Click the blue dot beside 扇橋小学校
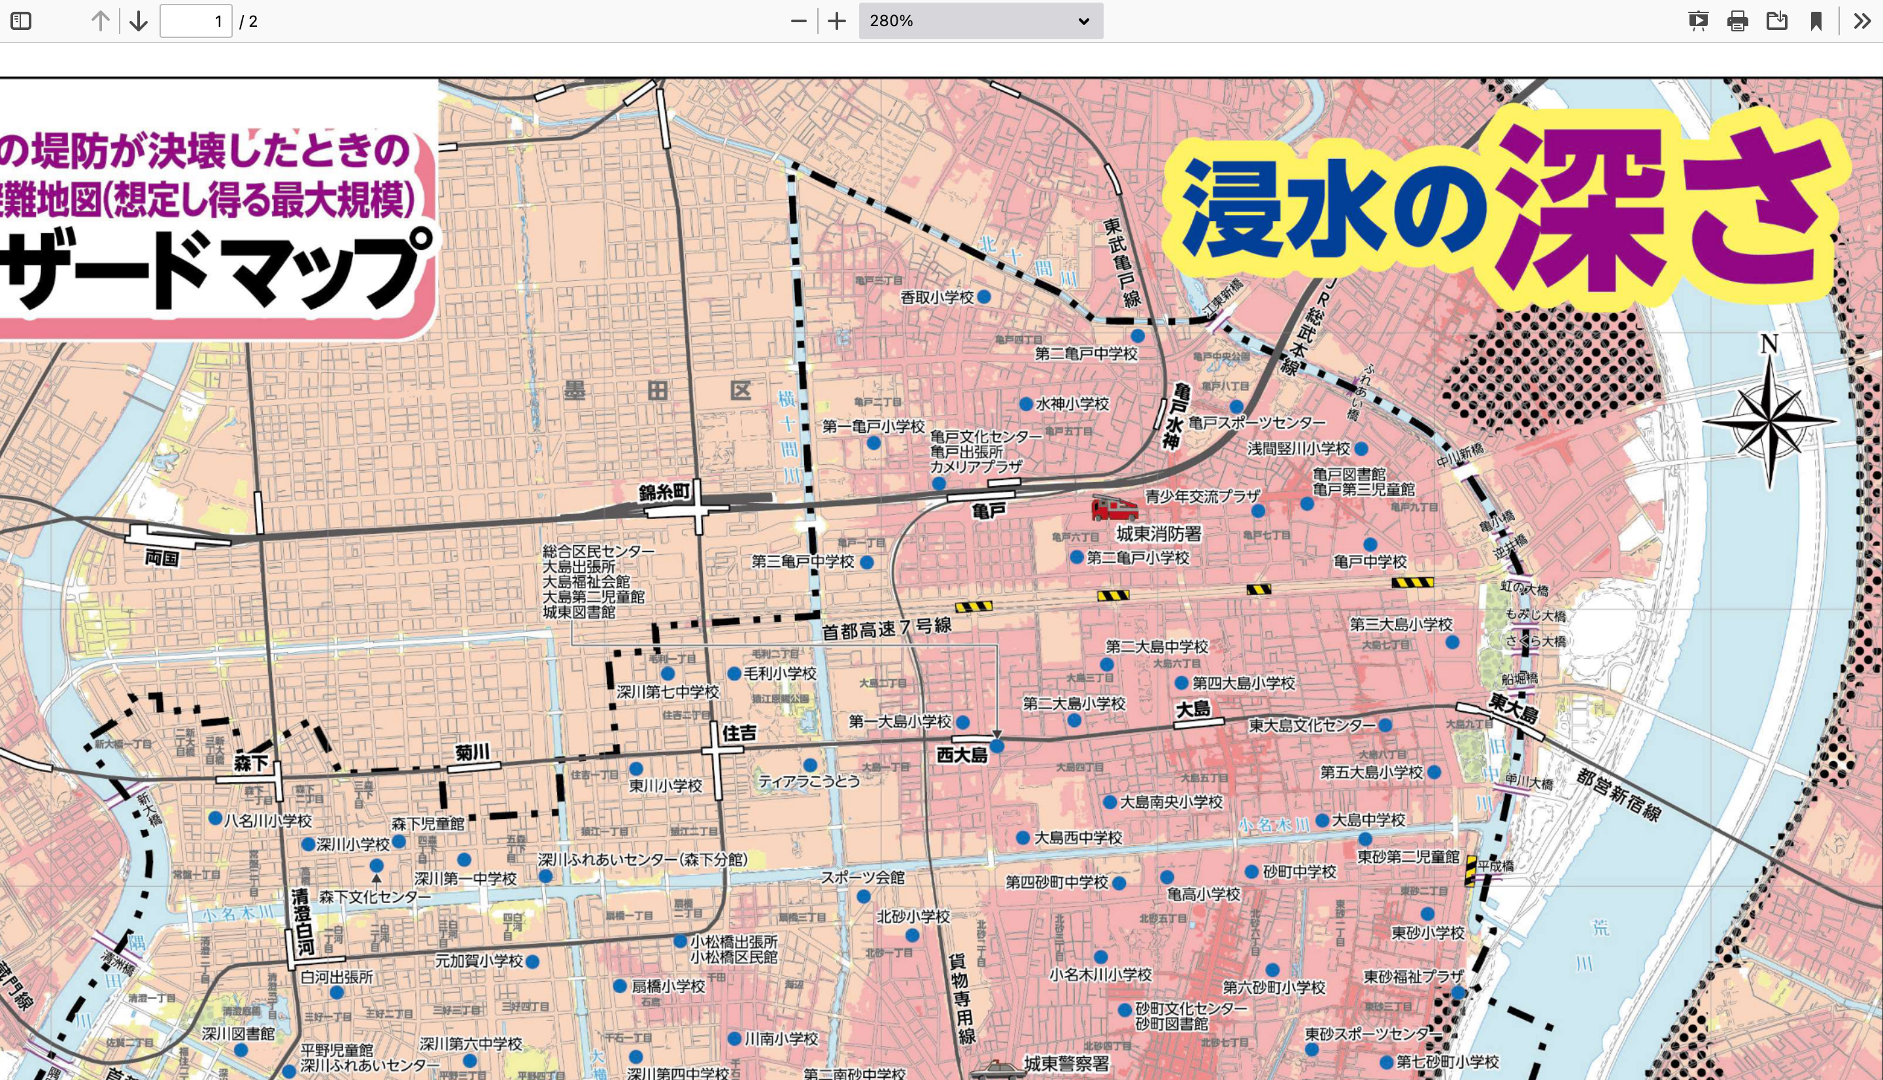Screen dimensions: 1883x1080 pyautogui.click(x=620, y=987)
